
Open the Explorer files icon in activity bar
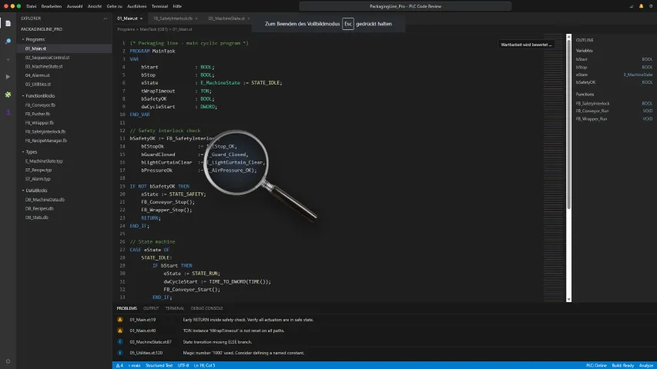8,23
